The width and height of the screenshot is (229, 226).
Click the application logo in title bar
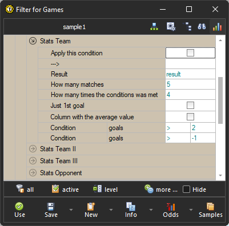[x=9, y=9]
